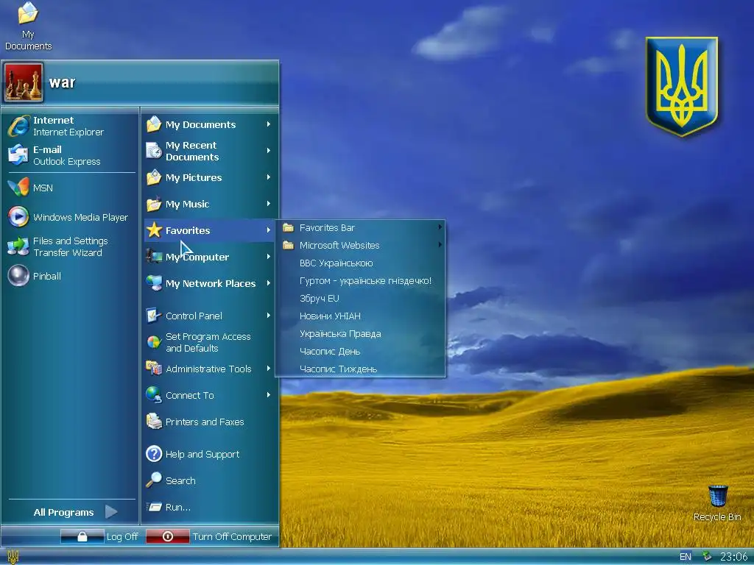Open the Microsoft Websites folder entry
Image resolution: width=754 pixels, height=565 pixels.
pos(361,245)
